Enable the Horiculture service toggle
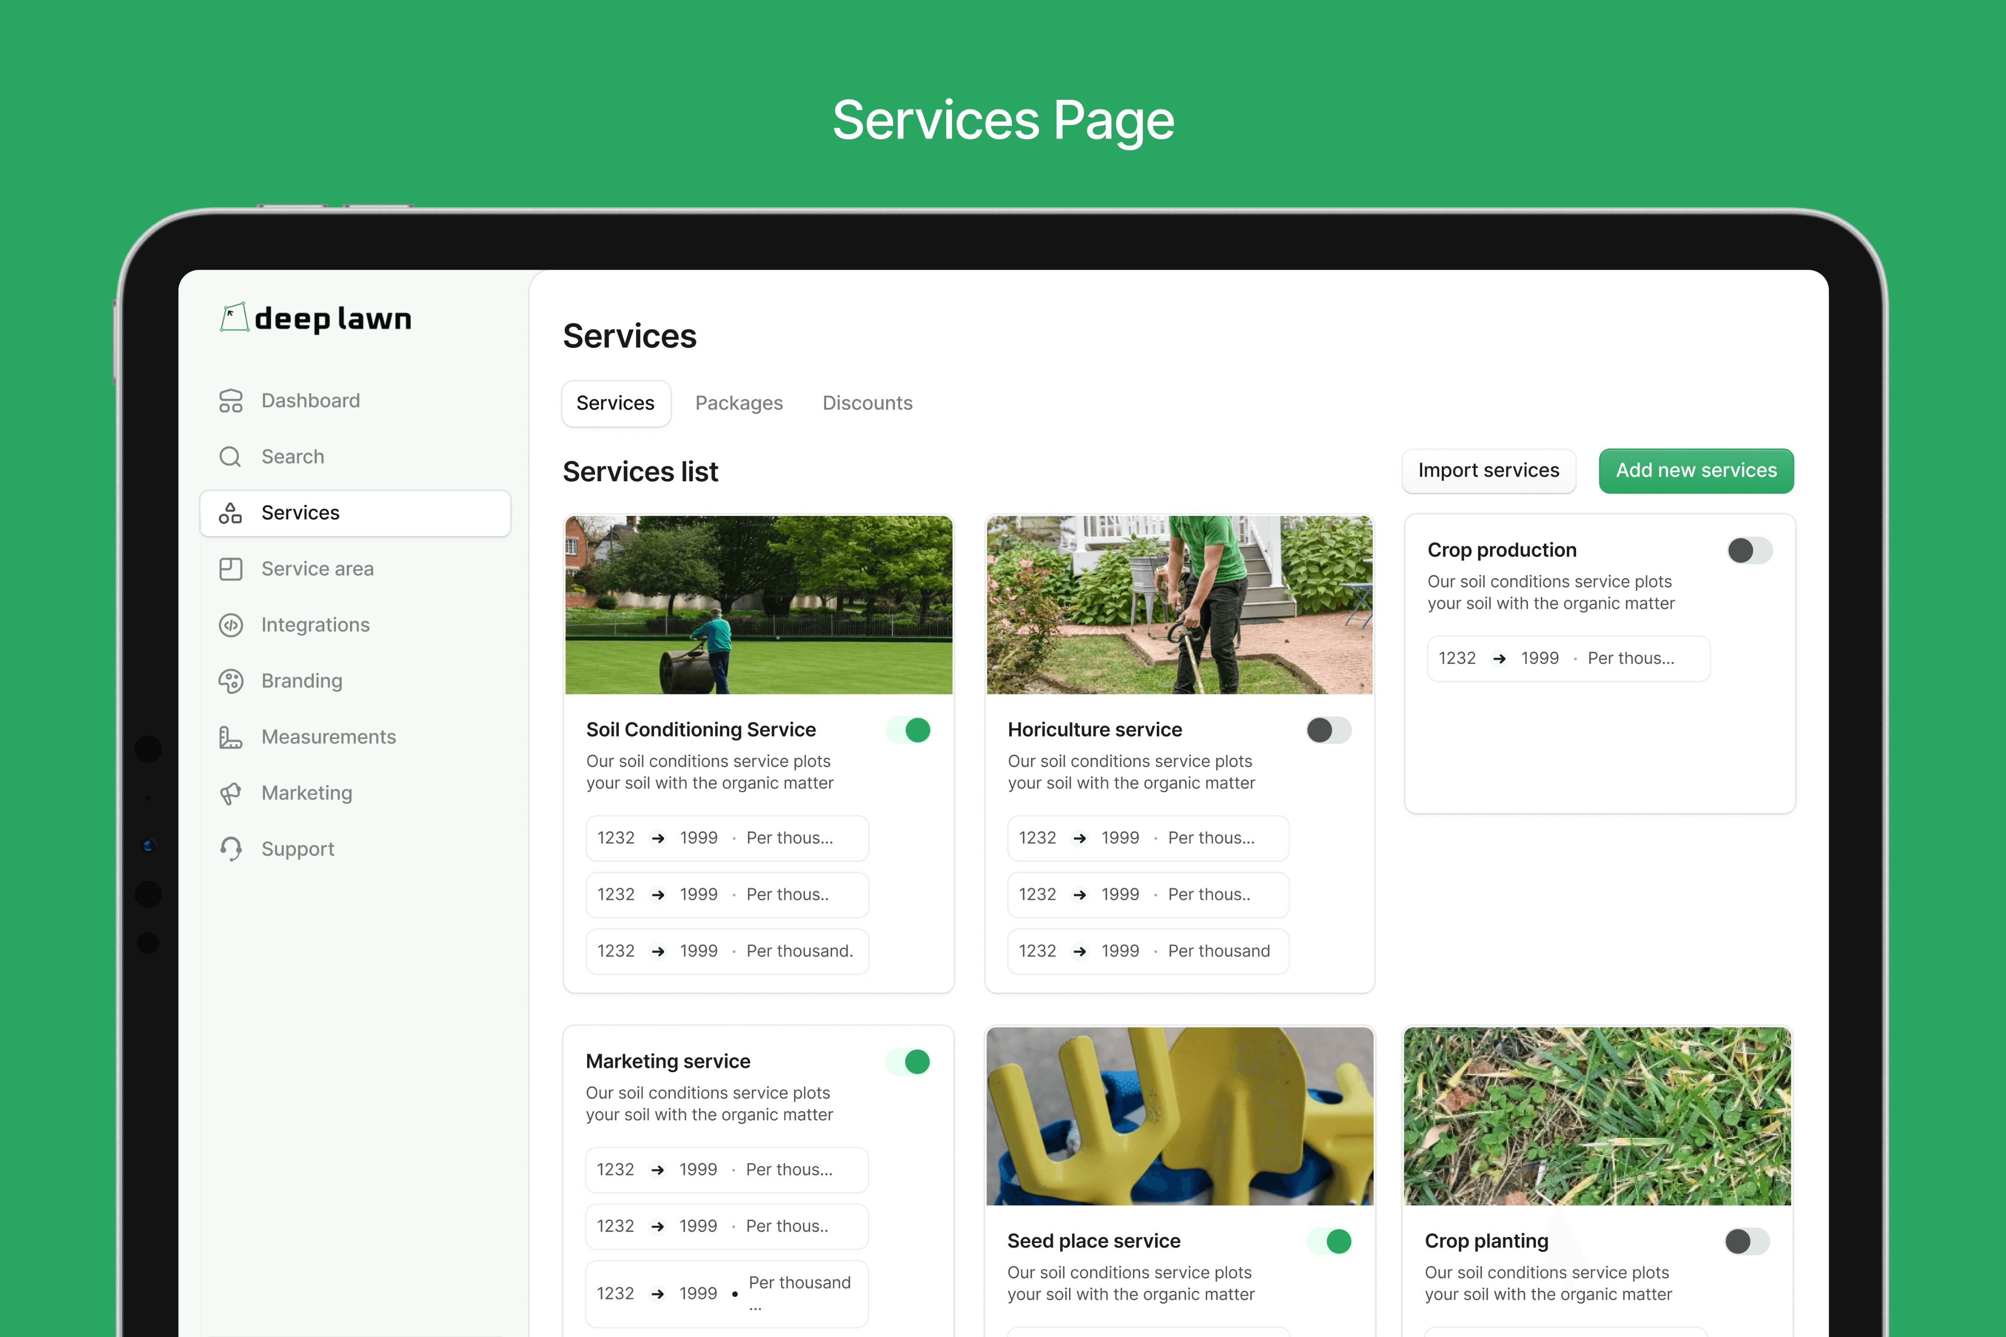The height and width of the screenshot is (1337, 2006). [1328, 730]
